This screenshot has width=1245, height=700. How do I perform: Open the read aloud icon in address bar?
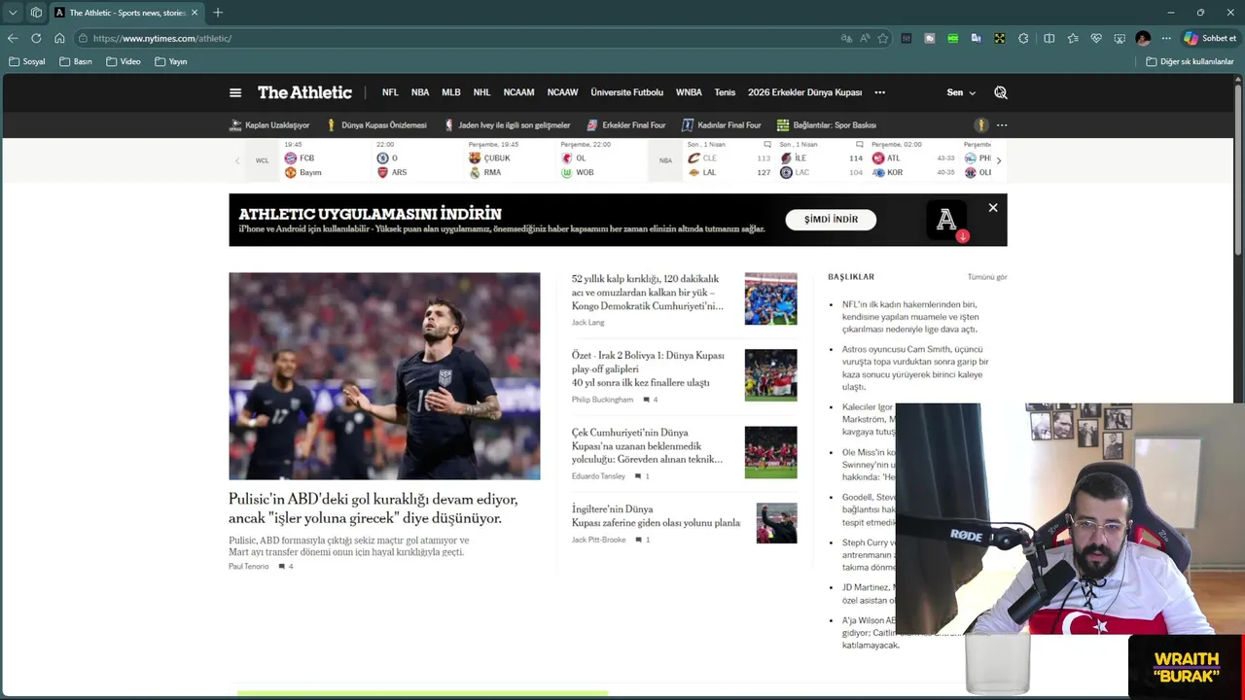[865, 38]
